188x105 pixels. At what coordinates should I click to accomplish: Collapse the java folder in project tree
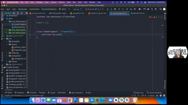4,19
